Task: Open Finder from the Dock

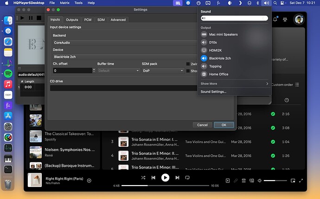Action: pyautogui.click(x=8, y=20)
